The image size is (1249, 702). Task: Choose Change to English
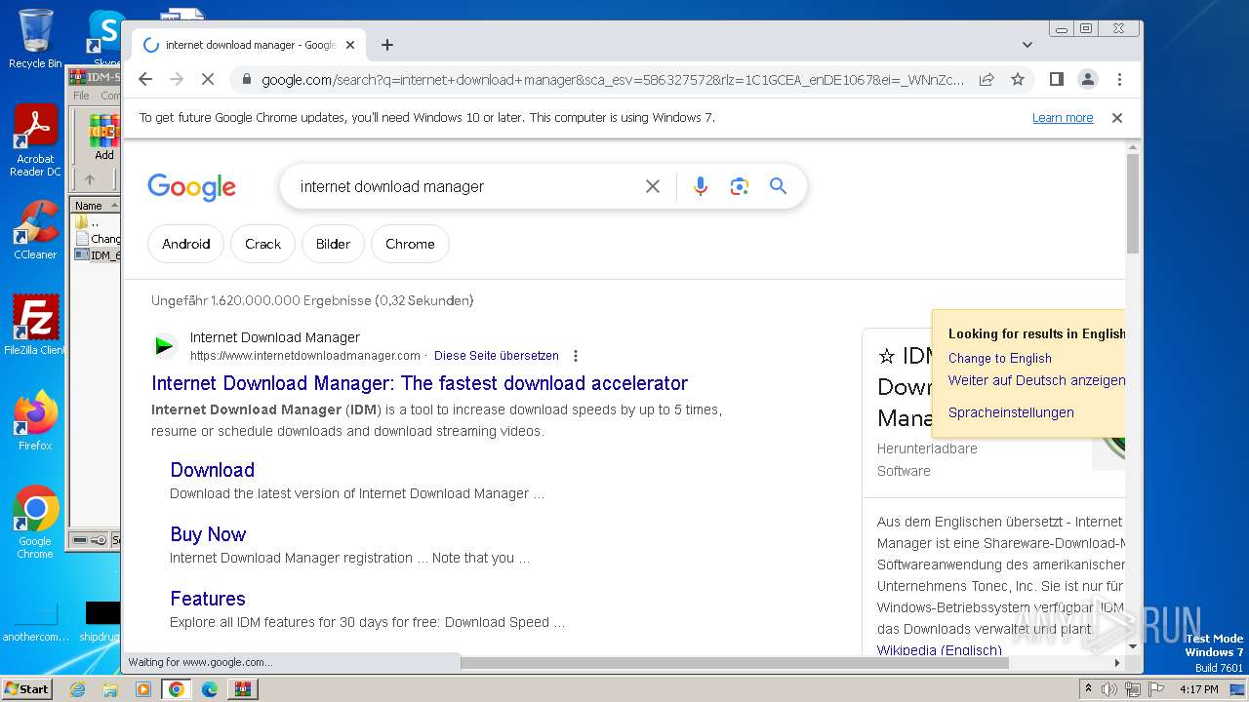coord(1000,358)
